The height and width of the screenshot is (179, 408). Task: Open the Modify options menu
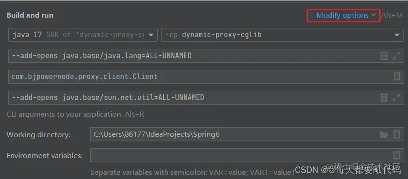pos(343,15)
